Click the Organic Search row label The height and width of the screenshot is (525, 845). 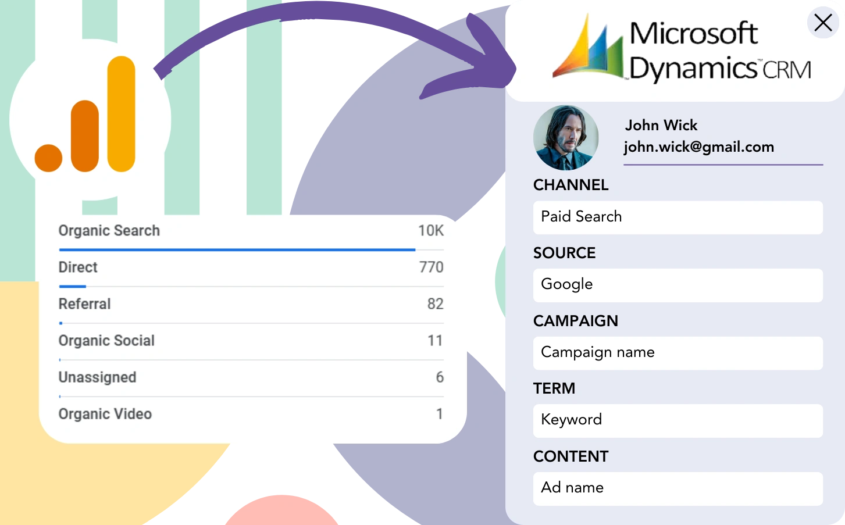[x=109, y=231]
